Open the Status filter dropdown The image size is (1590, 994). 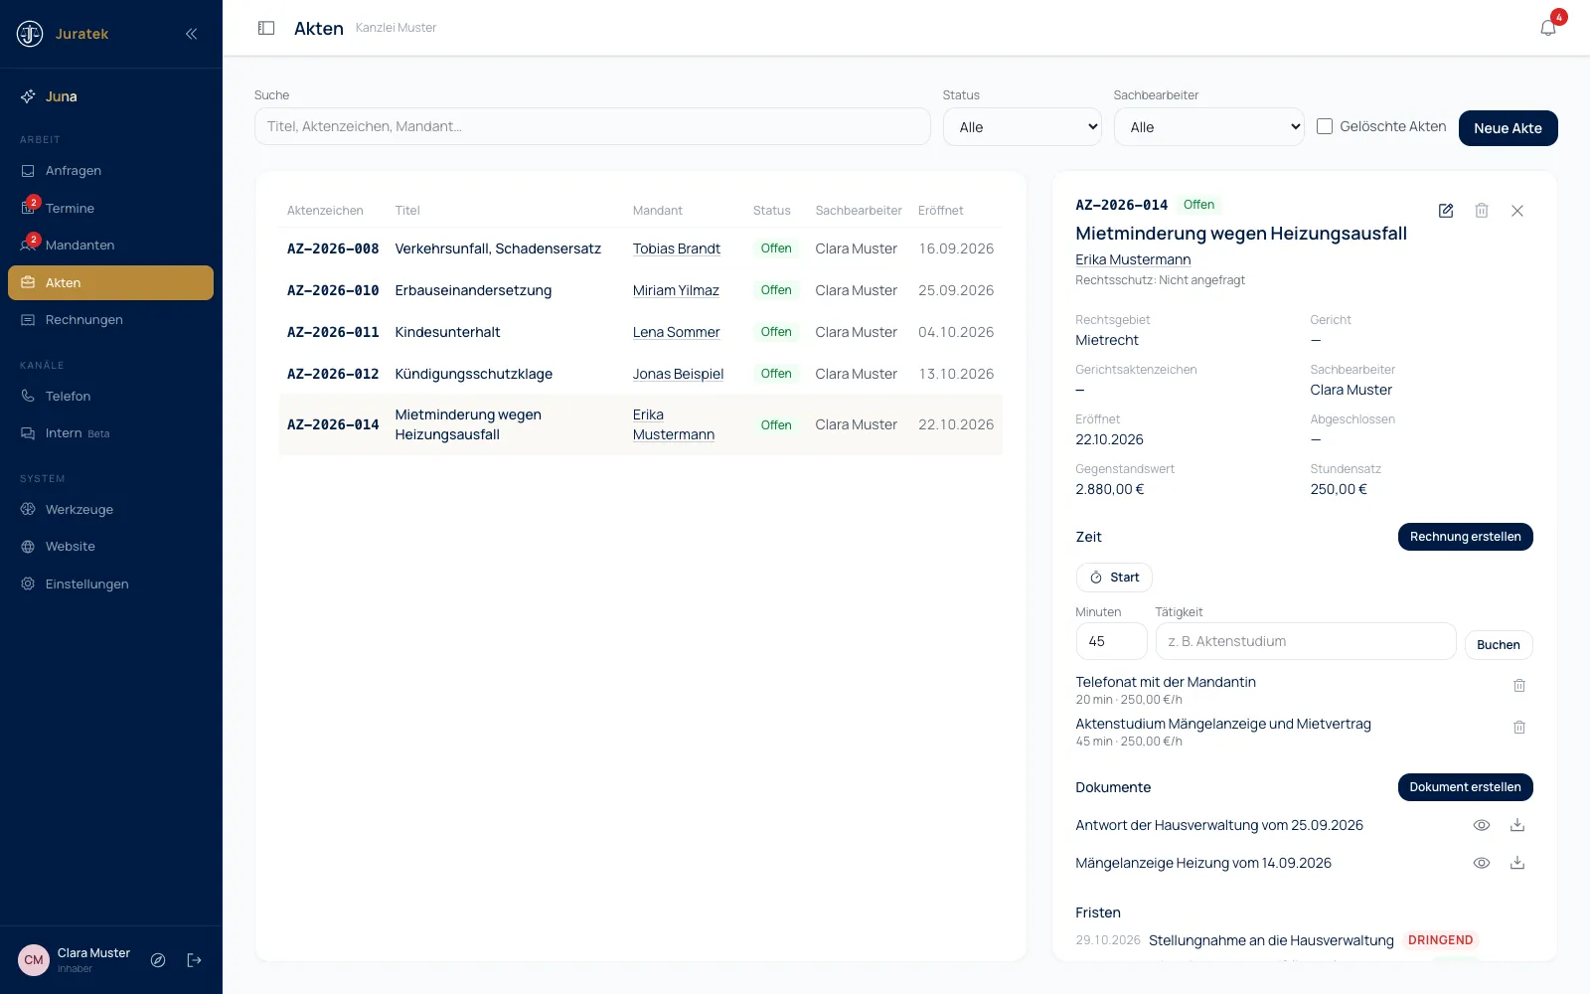tap(1023, 127)
